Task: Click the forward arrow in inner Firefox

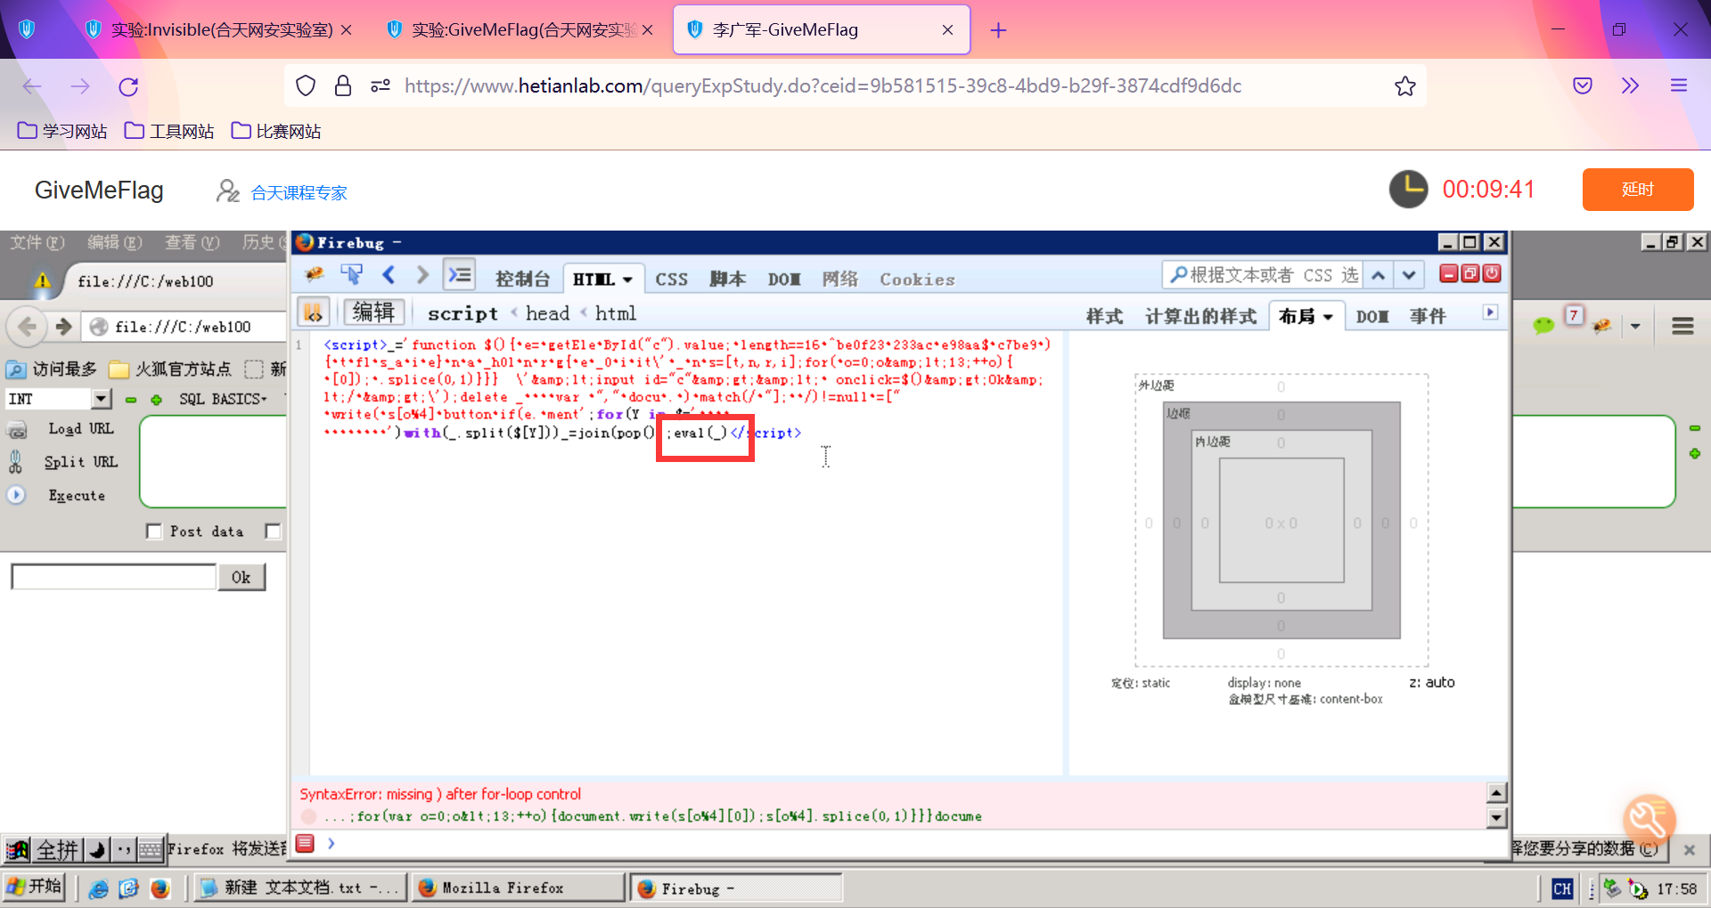Action: pyautogui.click(x=63, y=327)
